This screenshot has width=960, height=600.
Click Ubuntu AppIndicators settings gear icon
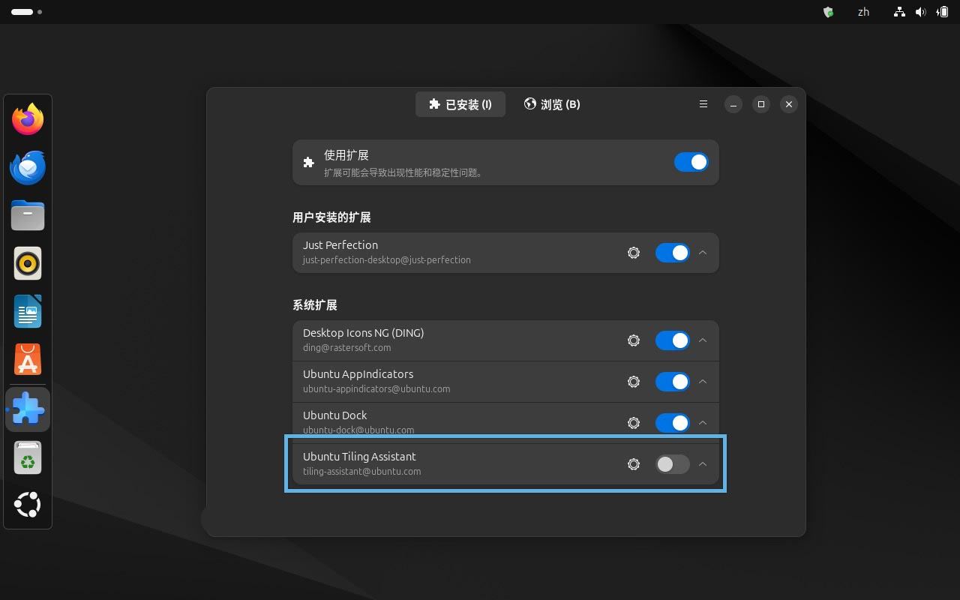pyautogui.click(x=634, y=382)
